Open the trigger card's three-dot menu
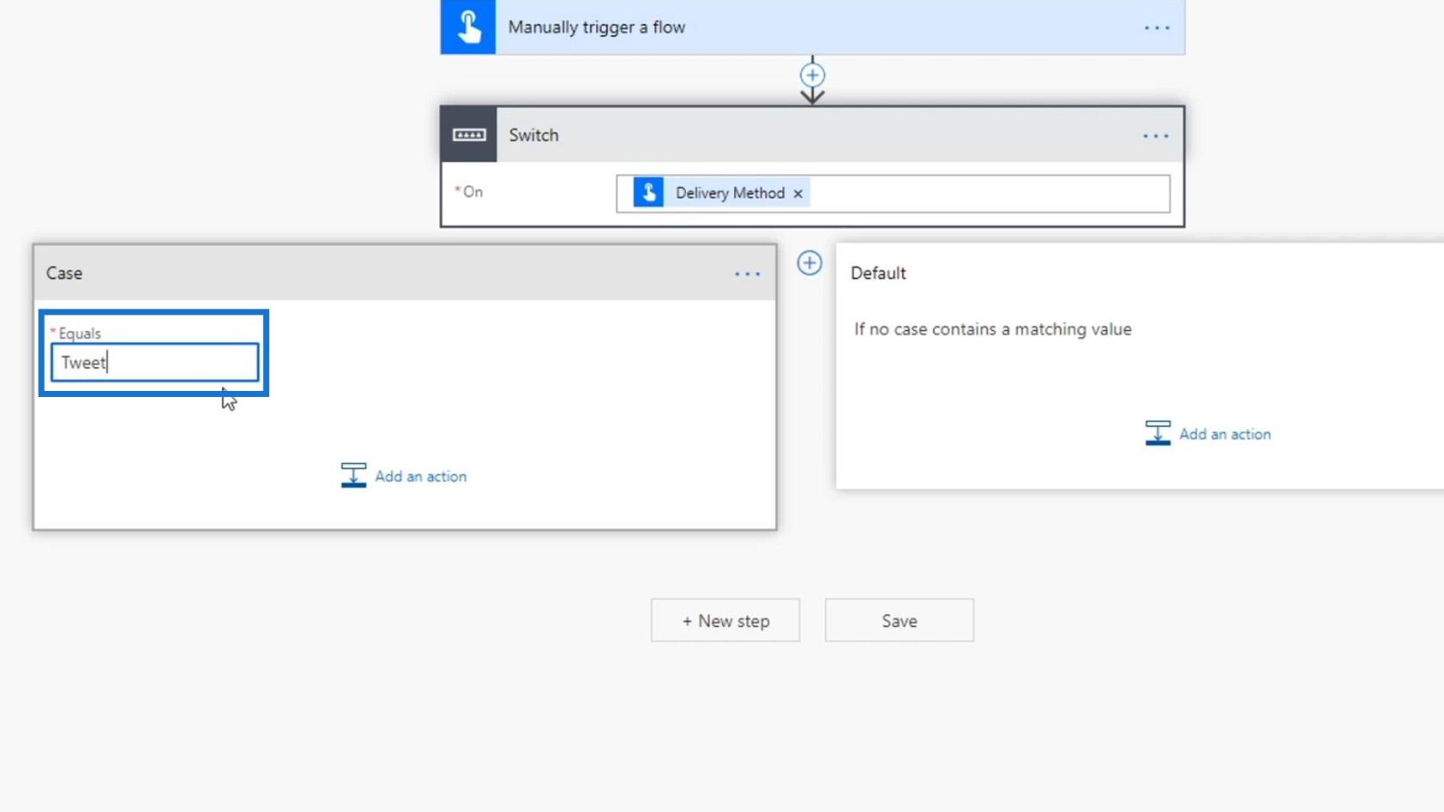The height and width of the screenshot is (812, 1444). (1157, 27)
